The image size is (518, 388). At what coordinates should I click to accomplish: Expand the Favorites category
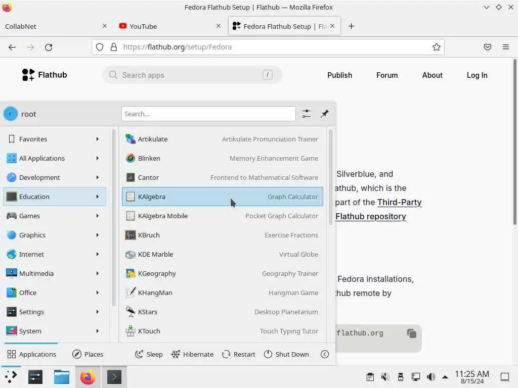[x=55, y=139]
